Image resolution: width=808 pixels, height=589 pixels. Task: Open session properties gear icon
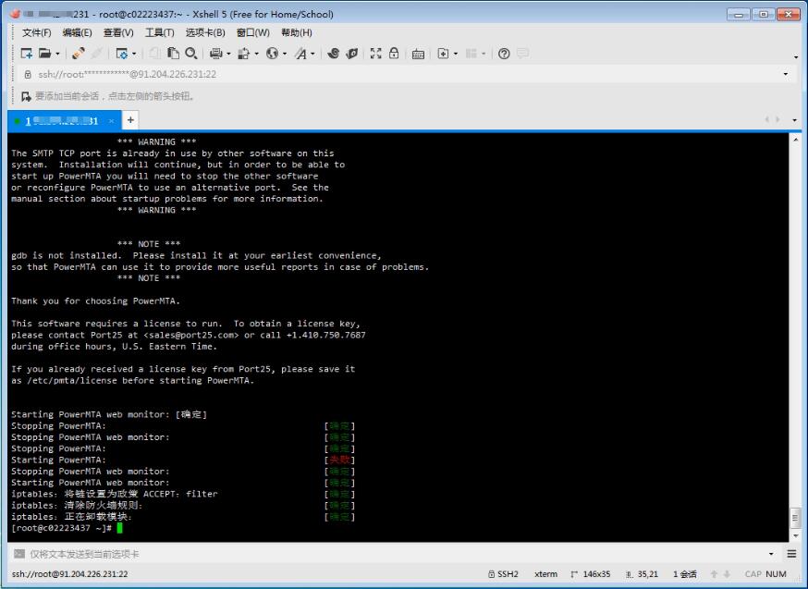click(122, 53)
